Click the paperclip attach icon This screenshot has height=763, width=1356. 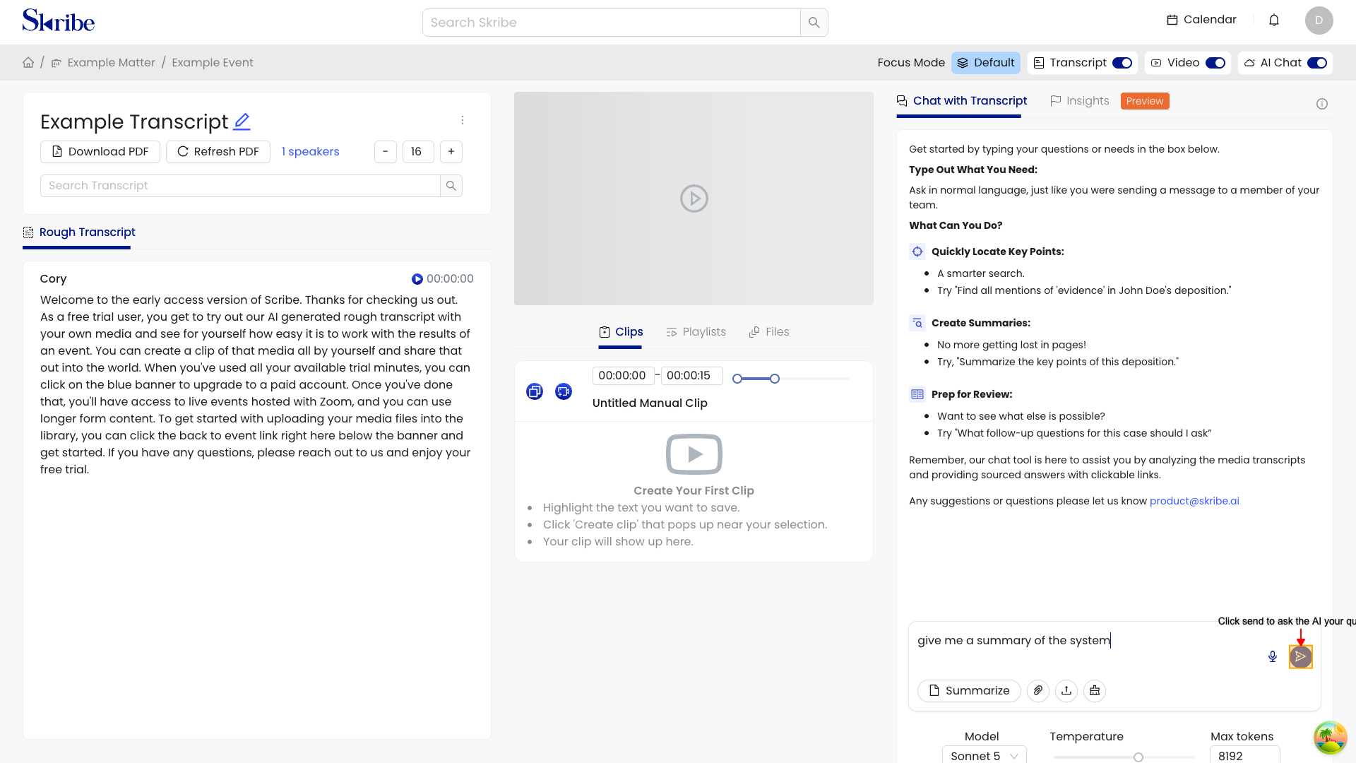[1038, 690]
